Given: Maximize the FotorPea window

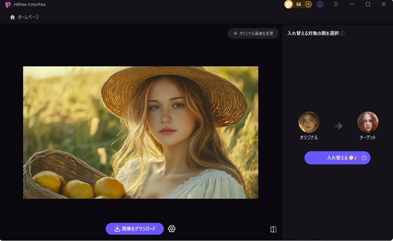Looking at the screenshot, I should [368, 4].
